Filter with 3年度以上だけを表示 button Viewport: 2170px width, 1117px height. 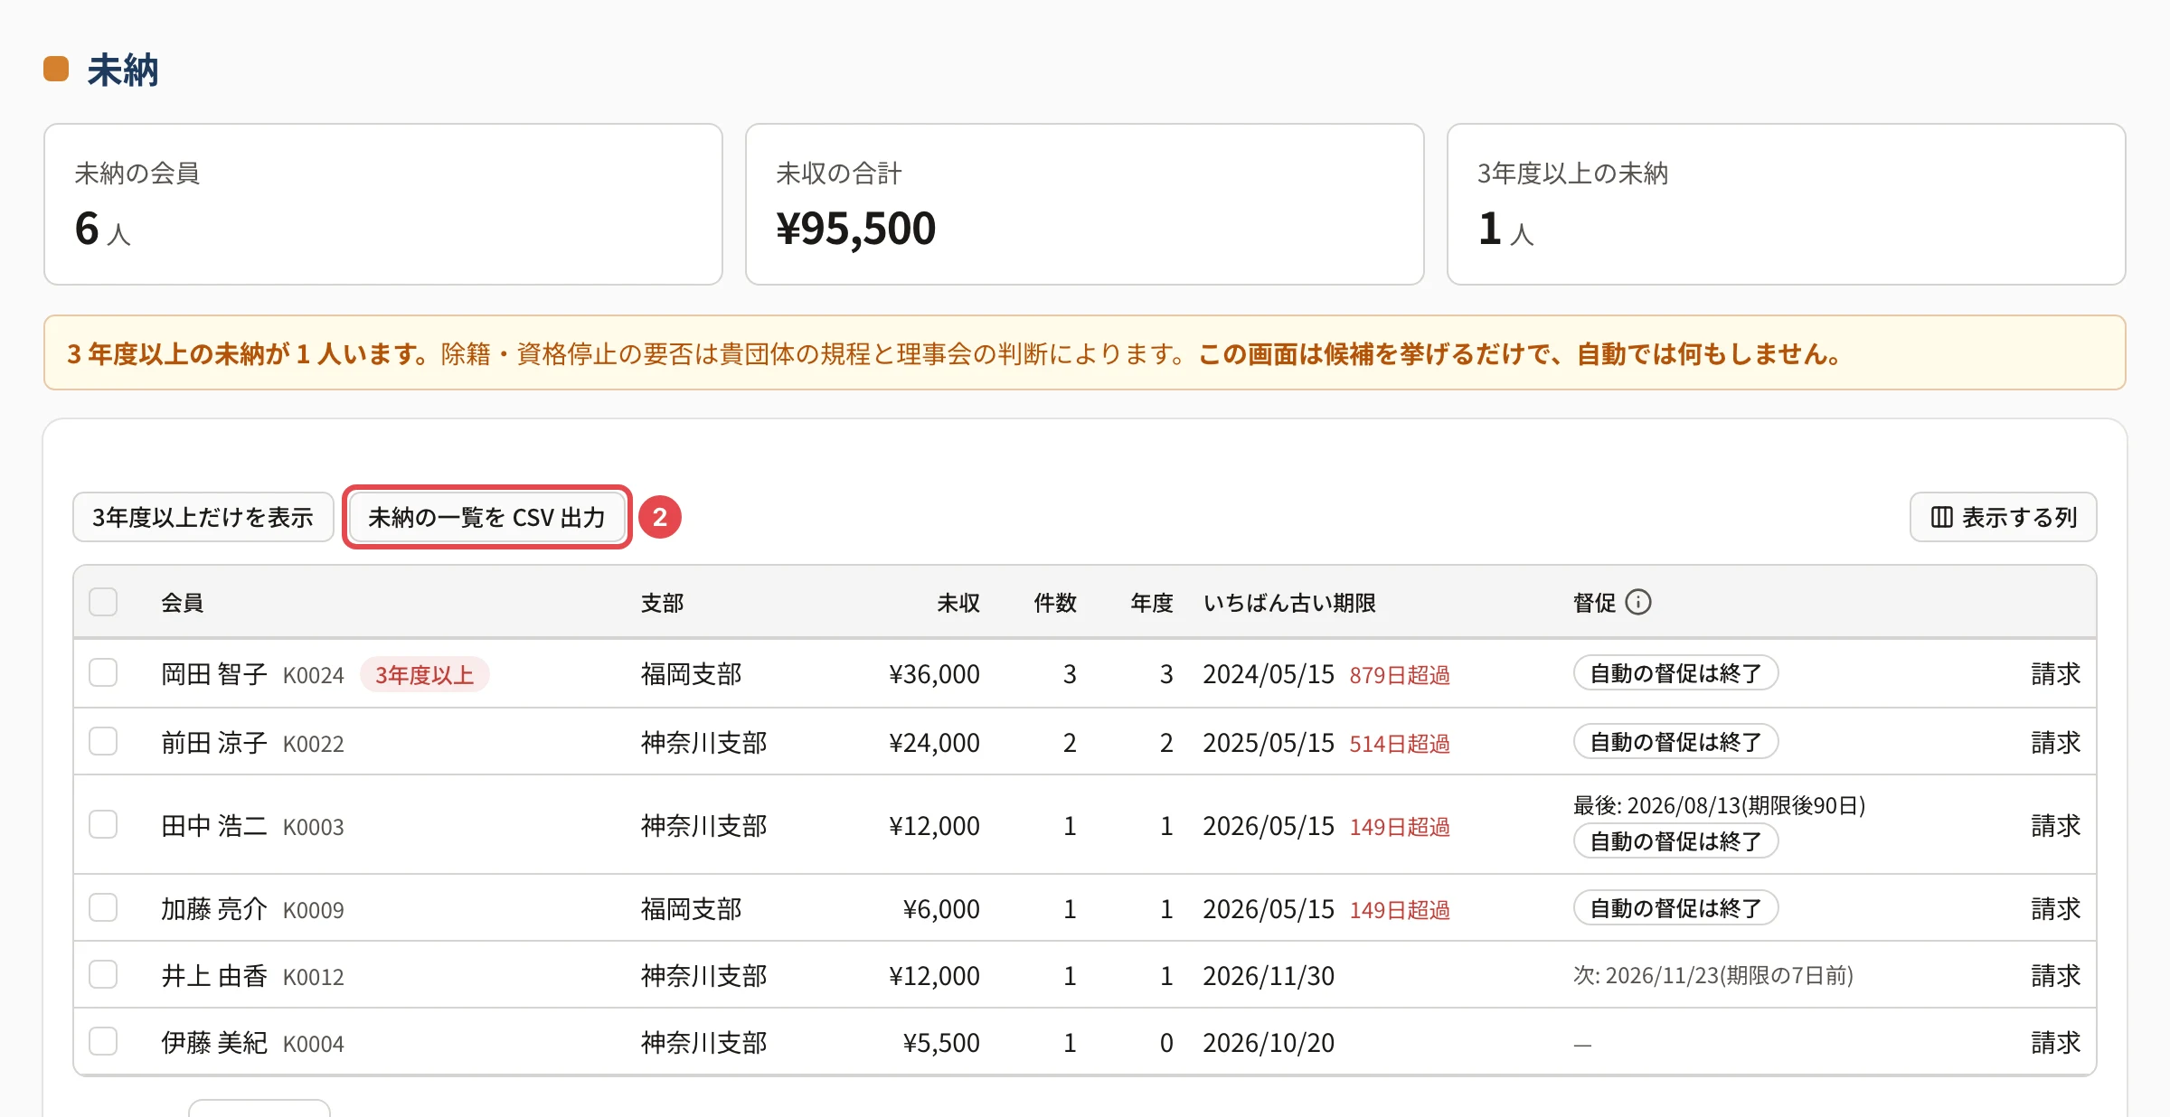click(x=203, y=517)
